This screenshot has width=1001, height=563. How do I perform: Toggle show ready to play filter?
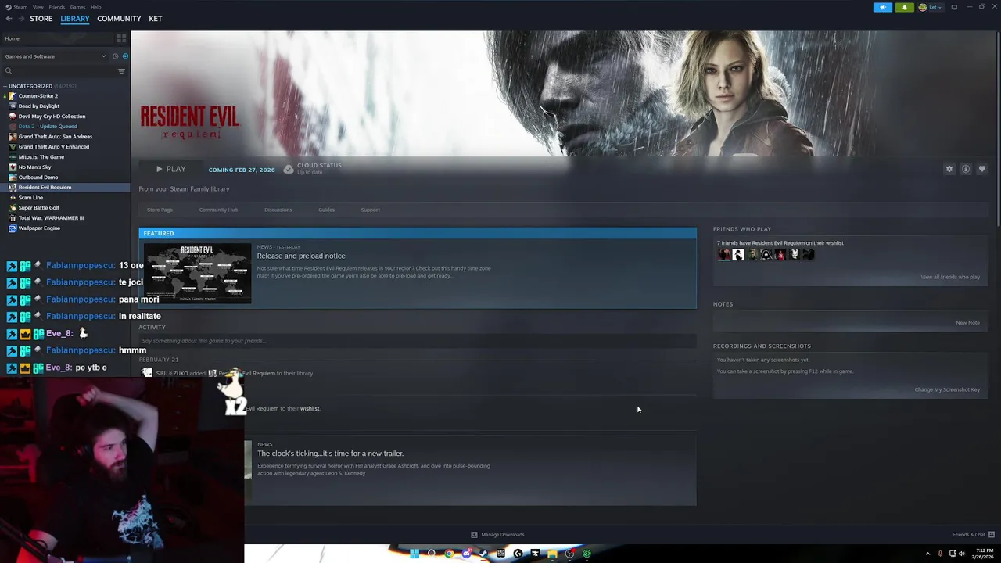tap(125, 56)
